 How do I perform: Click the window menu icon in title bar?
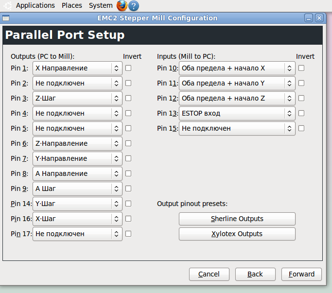tap(6, 18)
